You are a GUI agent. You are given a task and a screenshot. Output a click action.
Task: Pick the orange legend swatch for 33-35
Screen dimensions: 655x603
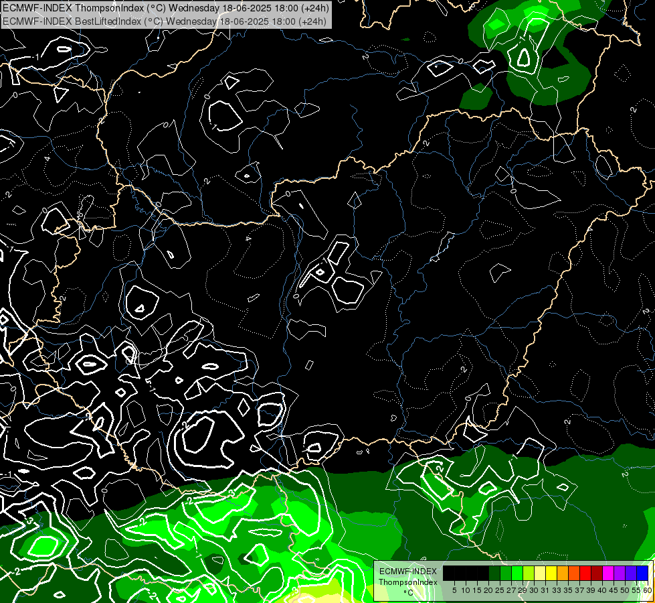click(x=563, y=574)
